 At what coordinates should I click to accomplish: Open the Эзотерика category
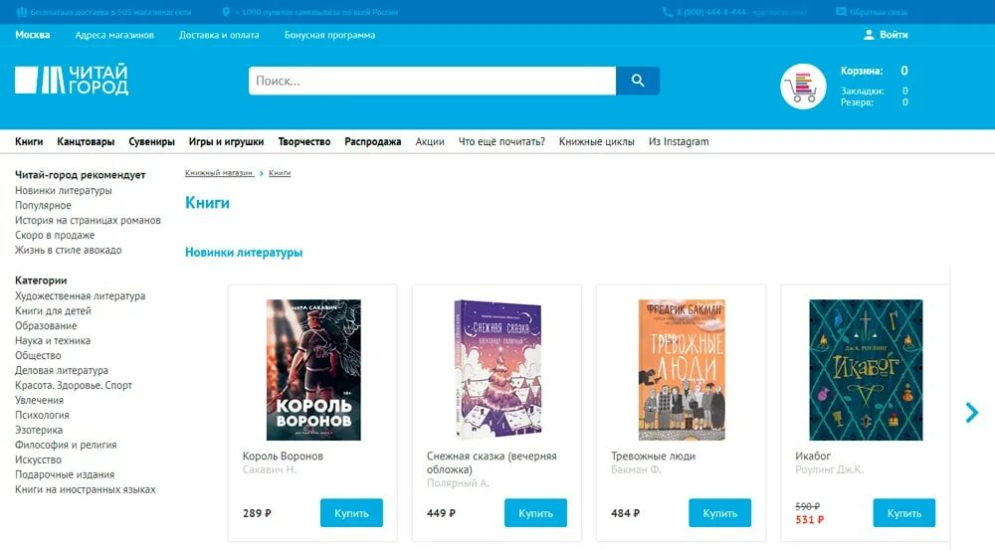click(39, 430)
